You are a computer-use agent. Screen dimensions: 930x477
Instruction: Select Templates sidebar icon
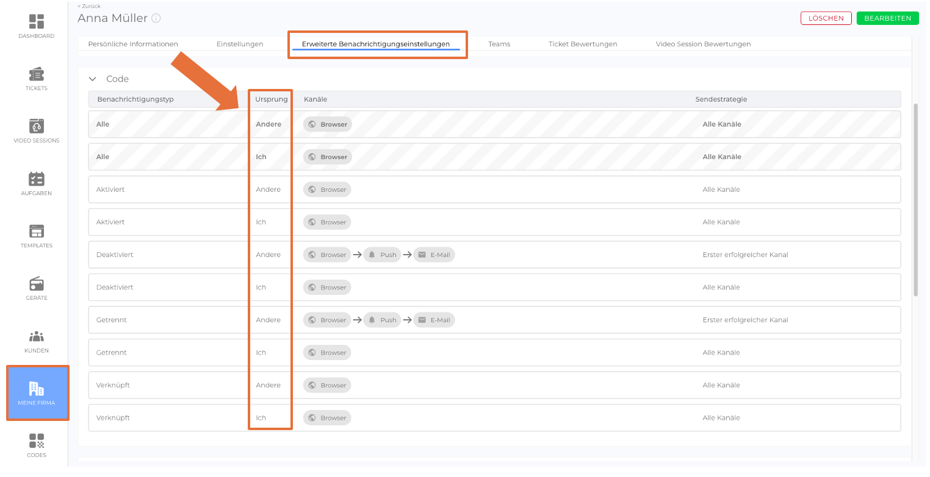point(37,231)
